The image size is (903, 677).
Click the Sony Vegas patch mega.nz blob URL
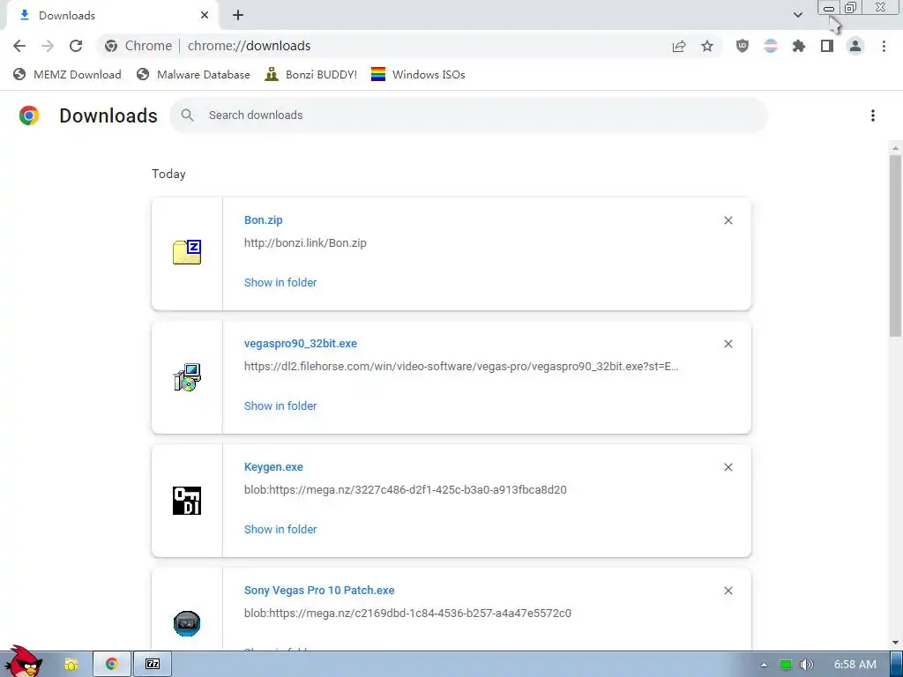[407, 614]
